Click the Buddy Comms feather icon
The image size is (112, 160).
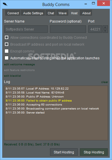click(x=5, y=4)
